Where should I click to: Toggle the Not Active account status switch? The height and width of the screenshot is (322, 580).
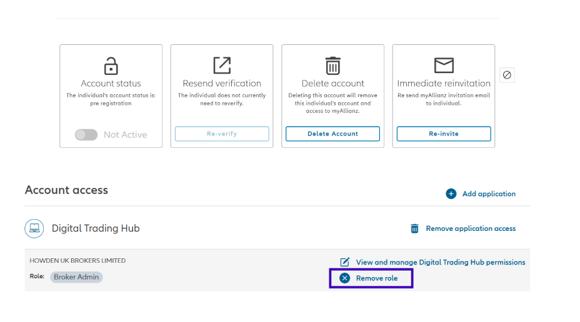[x=86, y=135]
